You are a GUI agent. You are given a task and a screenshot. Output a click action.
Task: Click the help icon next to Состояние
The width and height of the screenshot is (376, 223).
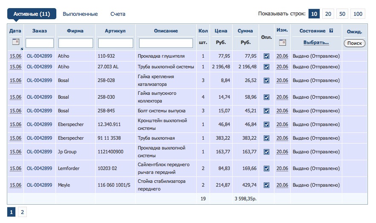pyautogui.click(x=331, y=31)
